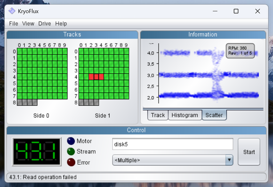Switch to the Track tab

(158, 115)
